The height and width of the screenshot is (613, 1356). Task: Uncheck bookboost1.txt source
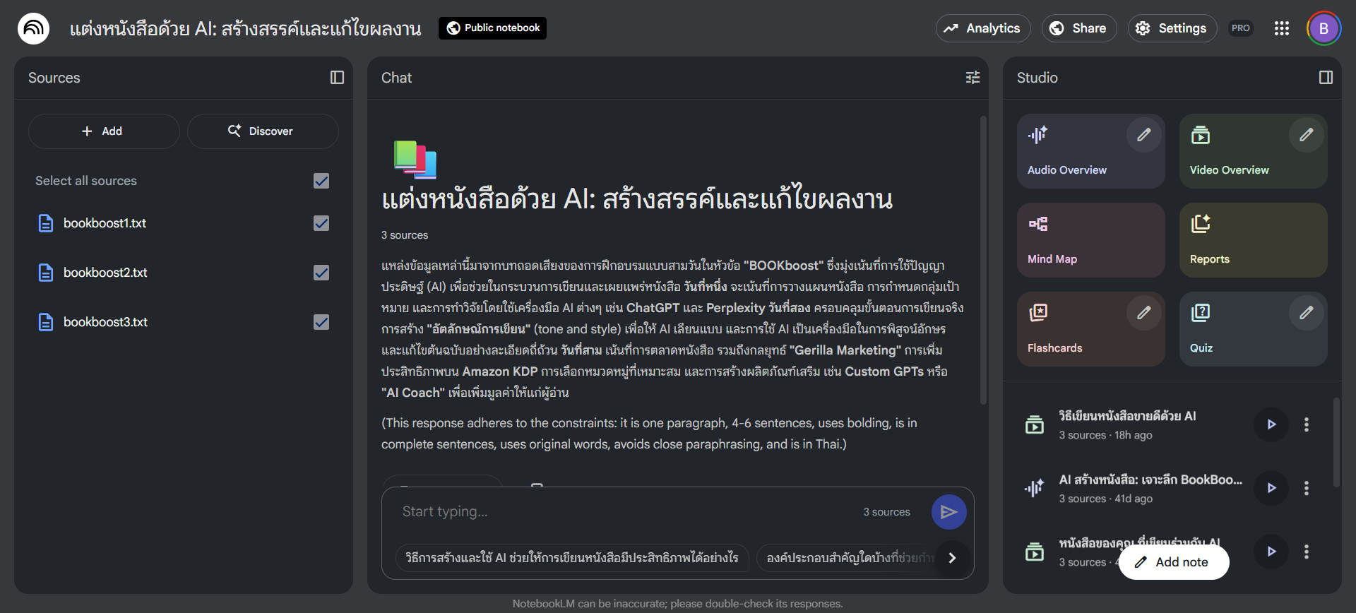(321, 223)
